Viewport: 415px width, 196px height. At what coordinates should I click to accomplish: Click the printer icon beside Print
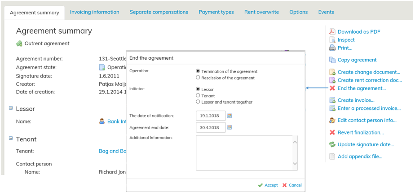332,48
